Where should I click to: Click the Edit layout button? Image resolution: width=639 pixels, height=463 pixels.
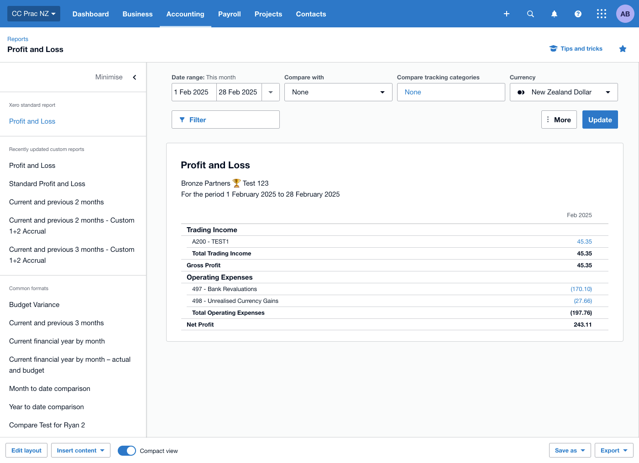coord(26,450)
